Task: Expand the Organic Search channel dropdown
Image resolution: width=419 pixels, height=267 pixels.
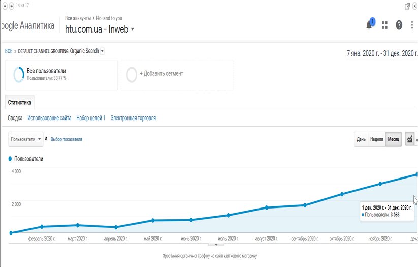Action: (103, 51)
